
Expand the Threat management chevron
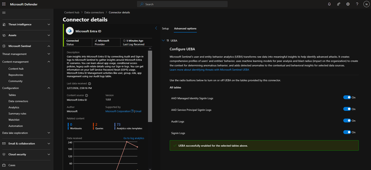point(49,54)
